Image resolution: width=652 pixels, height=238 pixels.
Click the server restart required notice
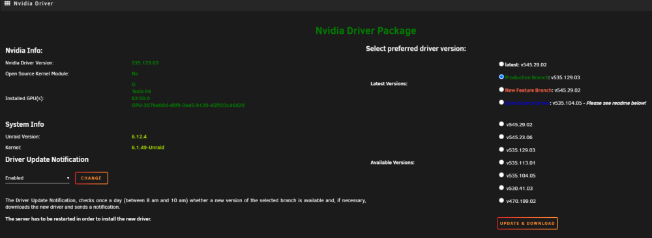pyautogui.click(x=78, y=218)
